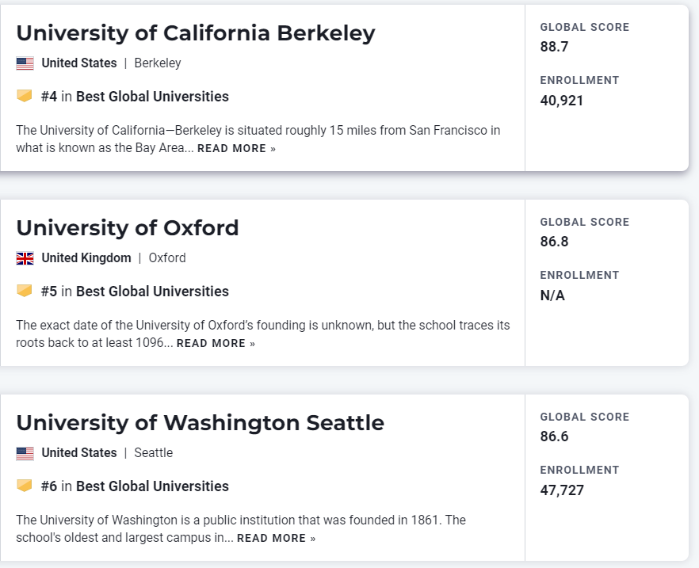Click Washington's enrollment figure 47,727
Screen dimensions: 699x568
pos(562,490)
